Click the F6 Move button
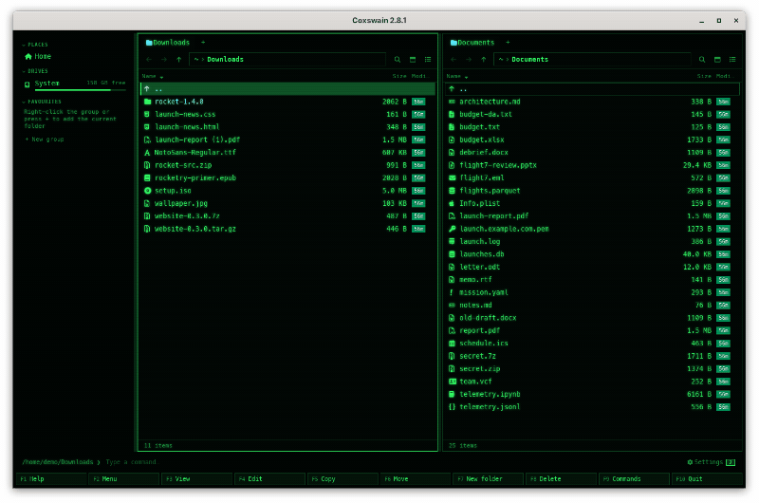Image resolution: width=759 pixels, height=503 pixels. click(x=416, y=479)
